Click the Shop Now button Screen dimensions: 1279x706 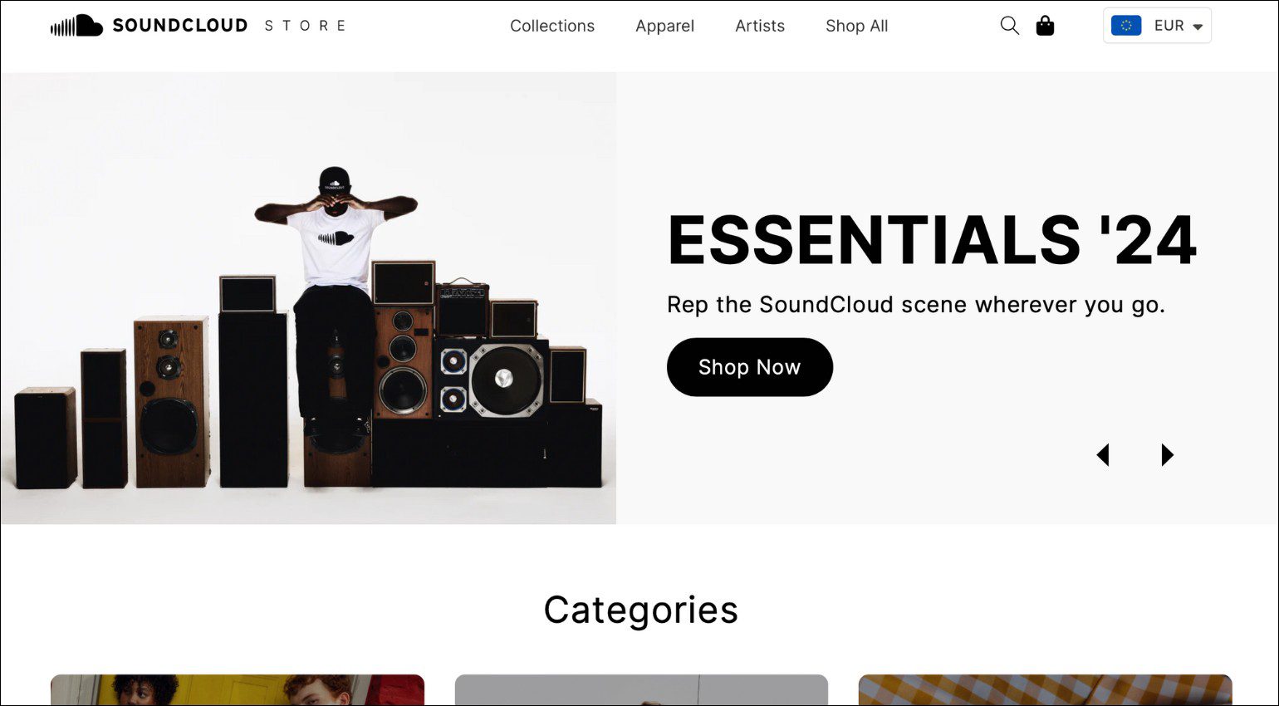coord(749,367)
